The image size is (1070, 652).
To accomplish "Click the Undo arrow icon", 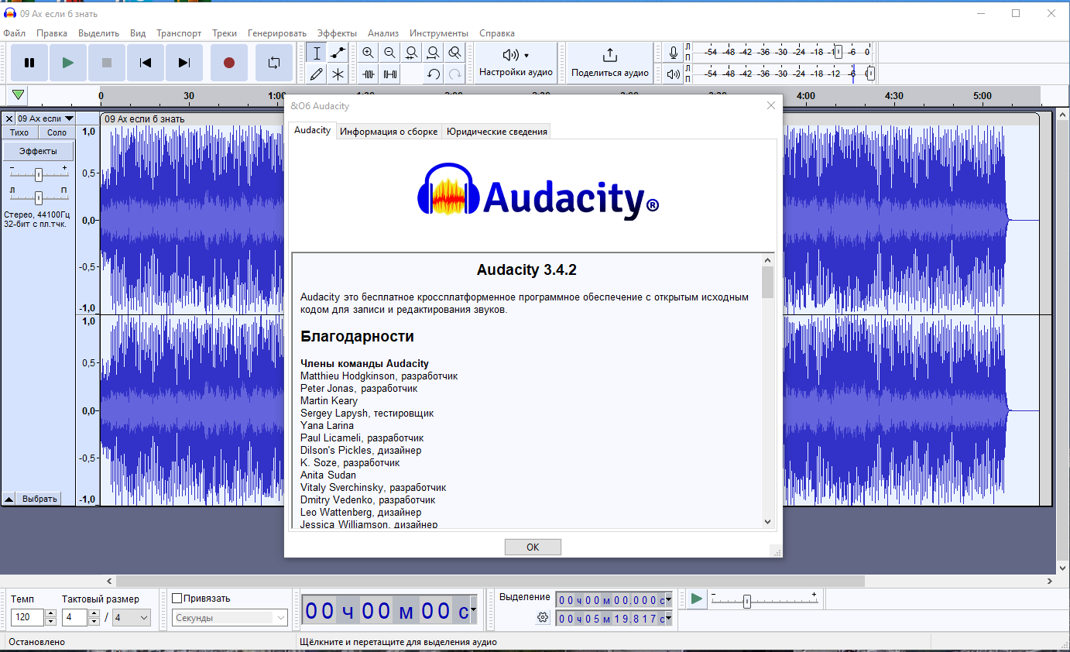I will 434,74.
